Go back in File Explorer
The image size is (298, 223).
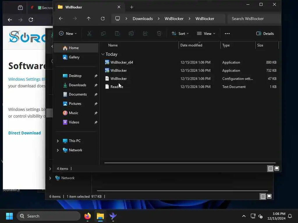point(61,19)
